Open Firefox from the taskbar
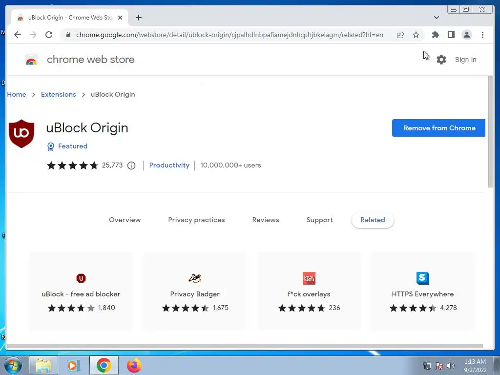Viewport: 500px width, 375px height. pyautogui.click(x=134, y=365)
